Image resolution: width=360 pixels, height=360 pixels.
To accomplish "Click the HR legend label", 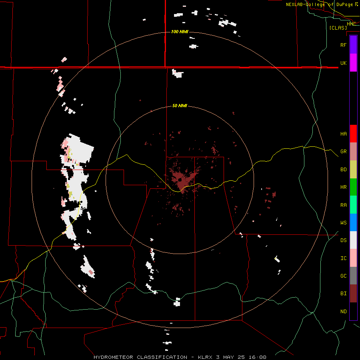I will (x=343, y=187).
